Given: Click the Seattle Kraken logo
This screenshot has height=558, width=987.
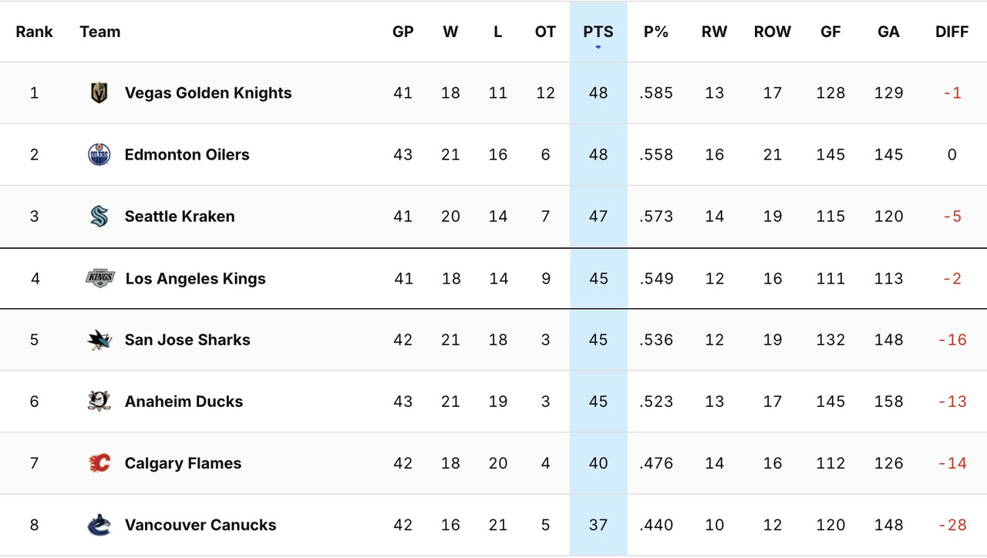Looking at the screenshot, I should pyautogui.click(x=99, y=216).
